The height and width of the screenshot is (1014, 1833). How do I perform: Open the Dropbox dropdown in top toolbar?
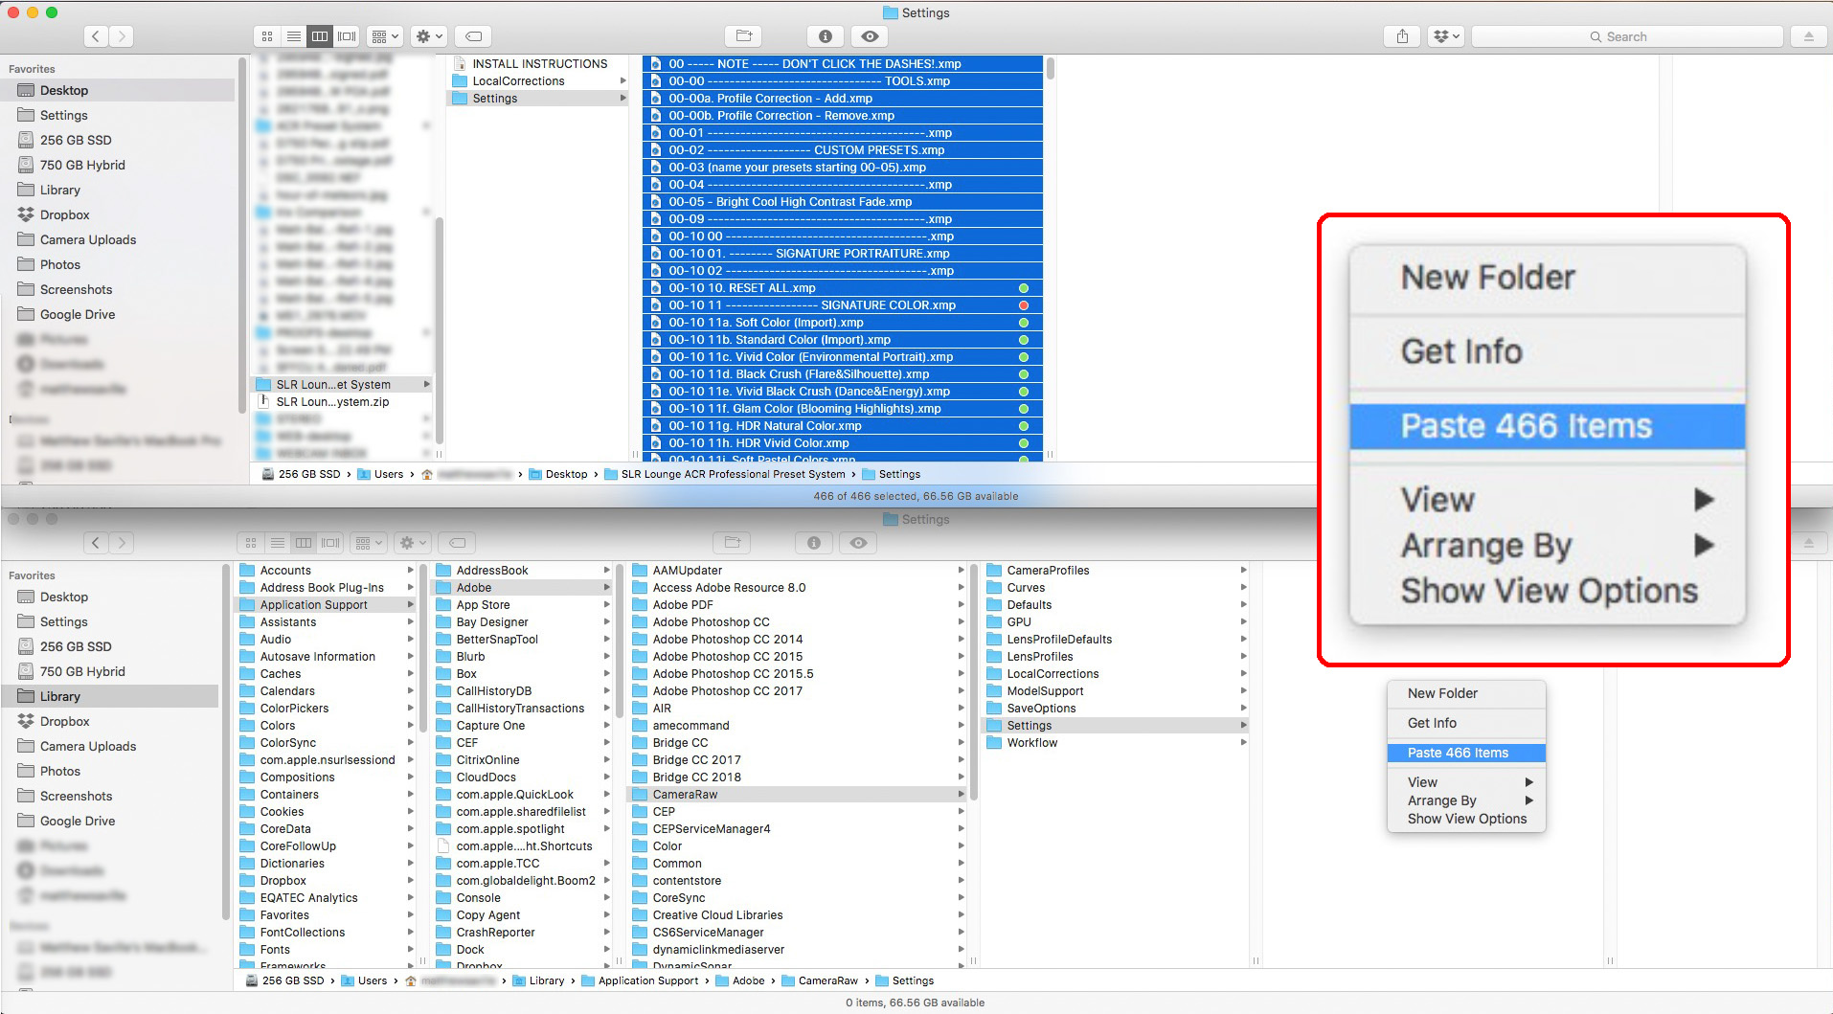tap(1445, 36)
